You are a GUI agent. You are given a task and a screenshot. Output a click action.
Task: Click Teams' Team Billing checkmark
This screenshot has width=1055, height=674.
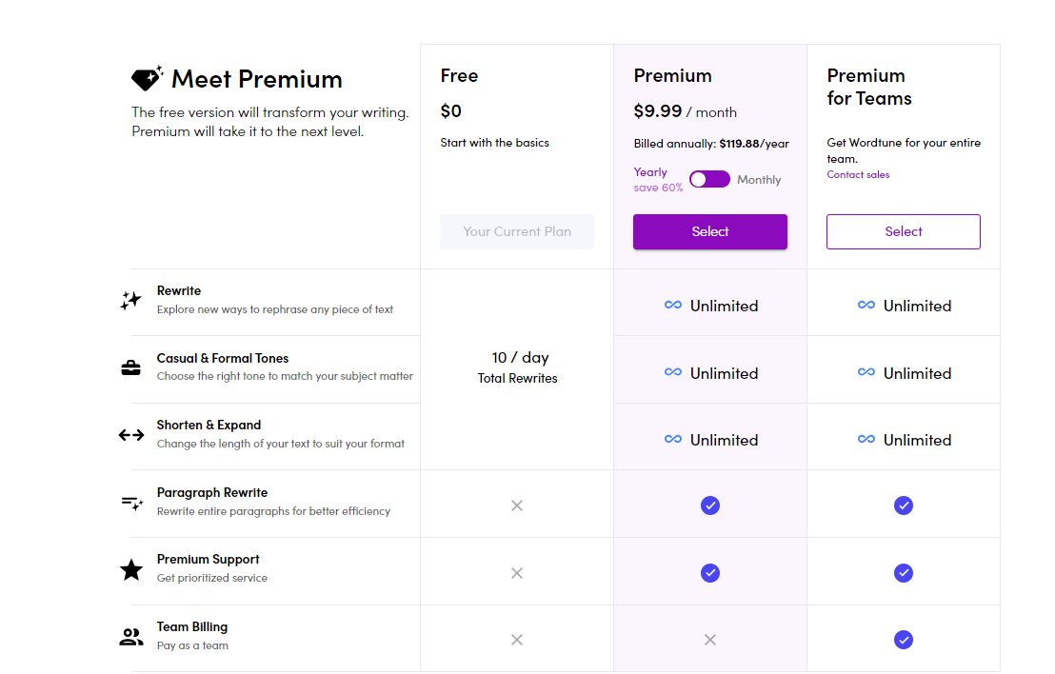tap(904, 640)
